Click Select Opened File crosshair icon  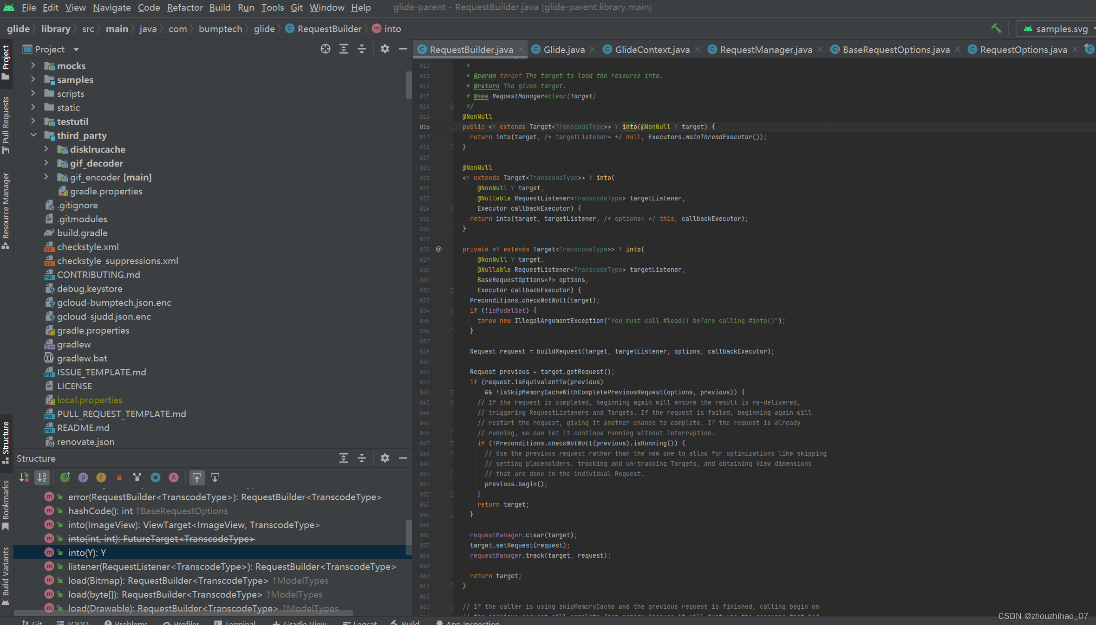click(326, 49)
